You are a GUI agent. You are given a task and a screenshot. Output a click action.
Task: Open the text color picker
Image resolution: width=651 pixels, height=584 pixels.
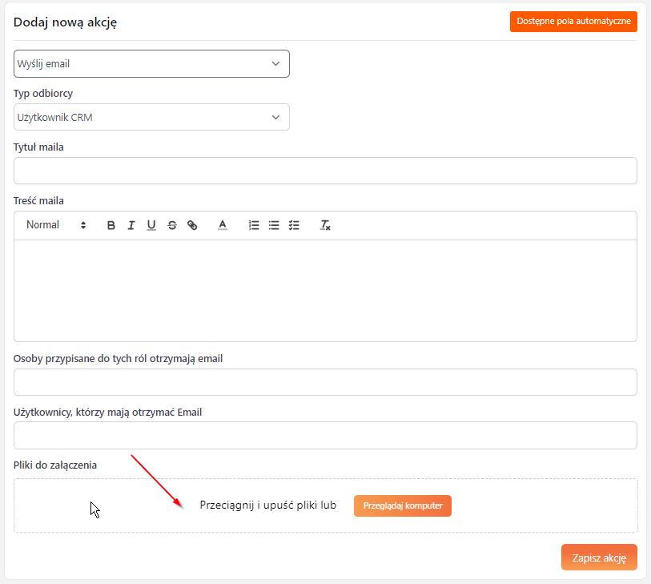tap(223, 226)
